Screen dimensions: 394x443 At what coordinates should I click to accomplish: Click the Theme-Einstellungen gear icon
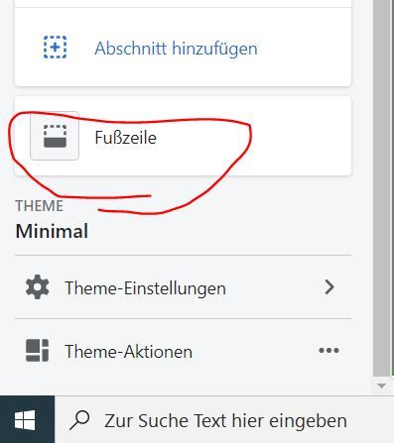pos(38,286)
